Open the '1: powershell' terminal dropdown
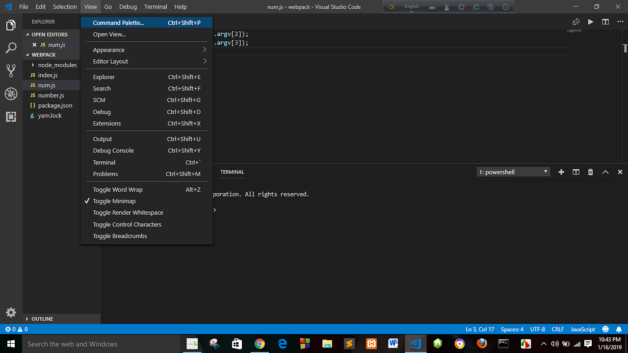This screenshot has height=353, width=628. 513,172
